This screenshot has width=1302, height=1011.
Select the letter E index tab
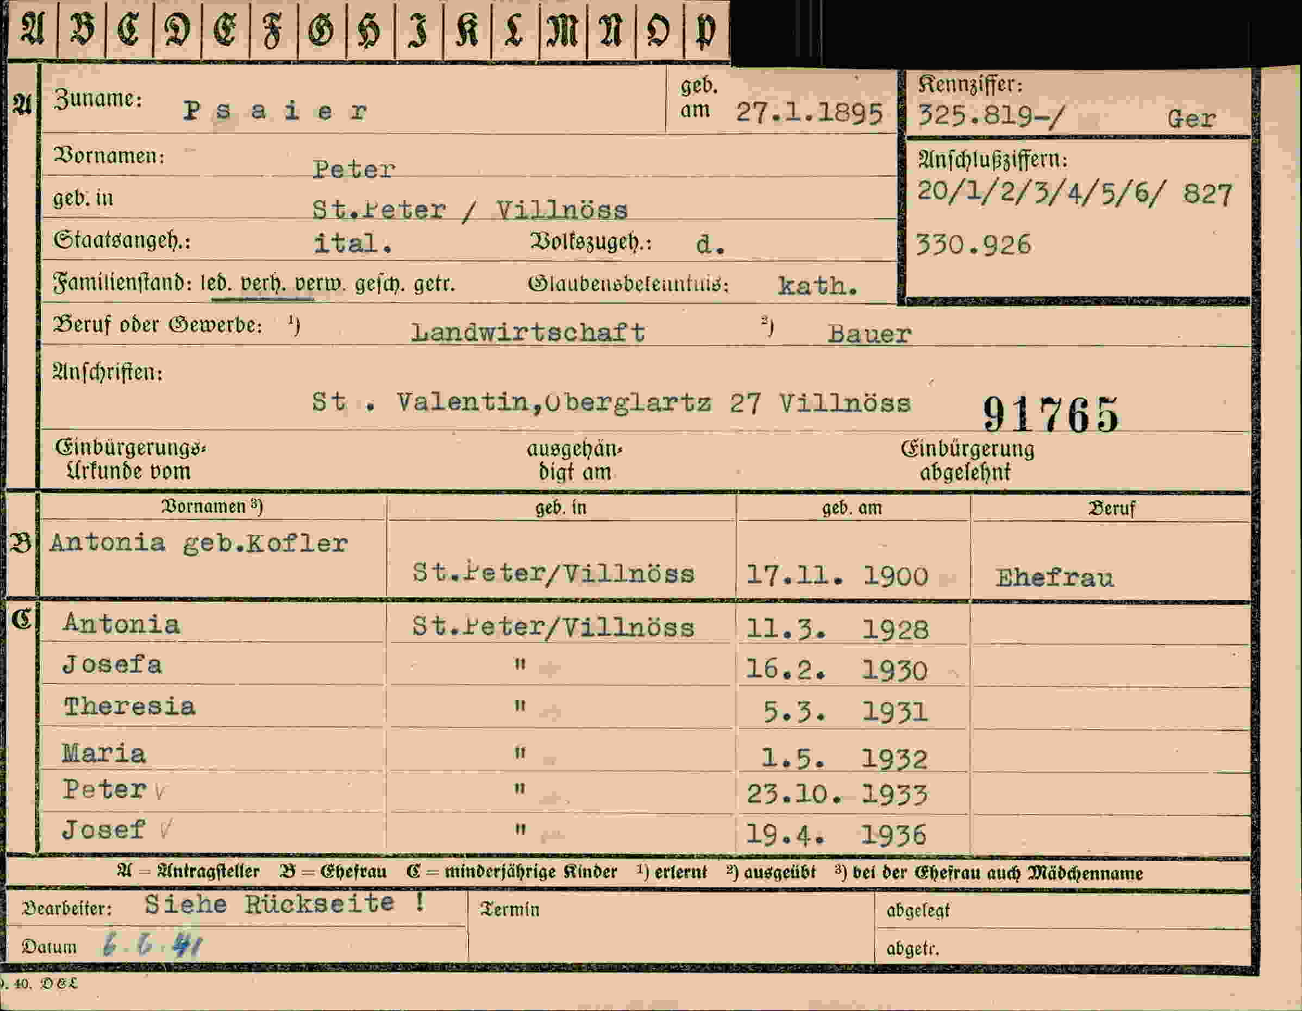point(226,30)
